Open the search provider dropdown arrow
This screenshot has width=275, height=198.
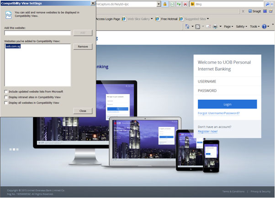pyautogui.click(x=272, y=4)
